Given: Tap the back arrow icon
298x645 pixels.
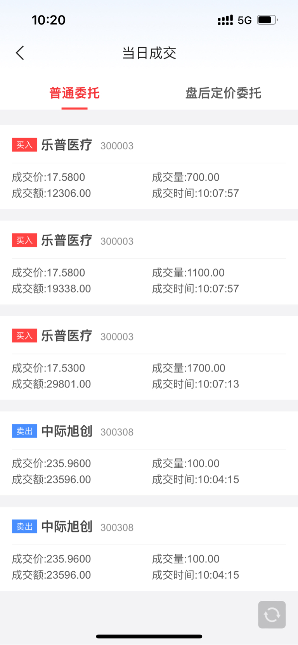Looking at the screenshot, I should tap(20, 53).
